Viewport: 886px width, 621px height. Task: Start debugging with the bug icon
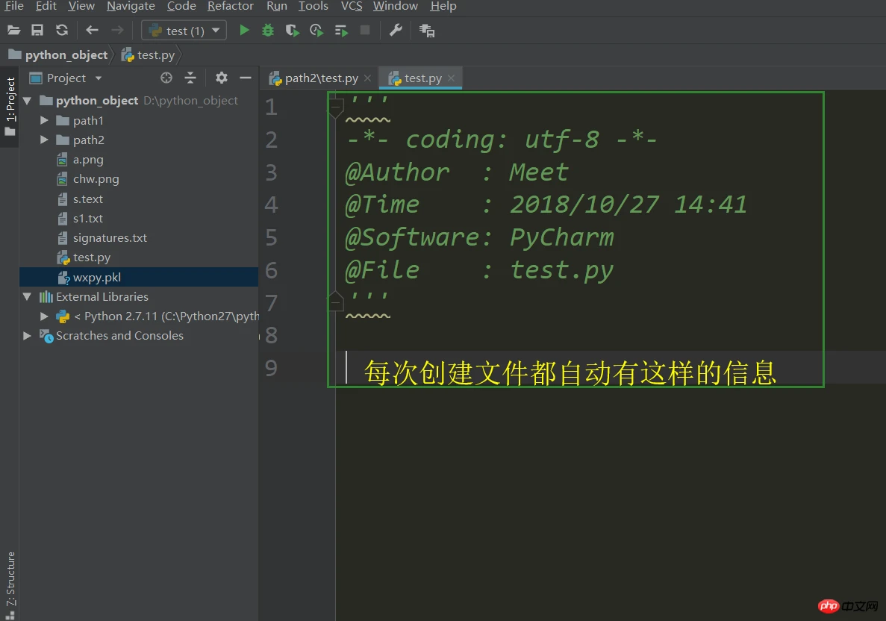(x=268, y=31)
